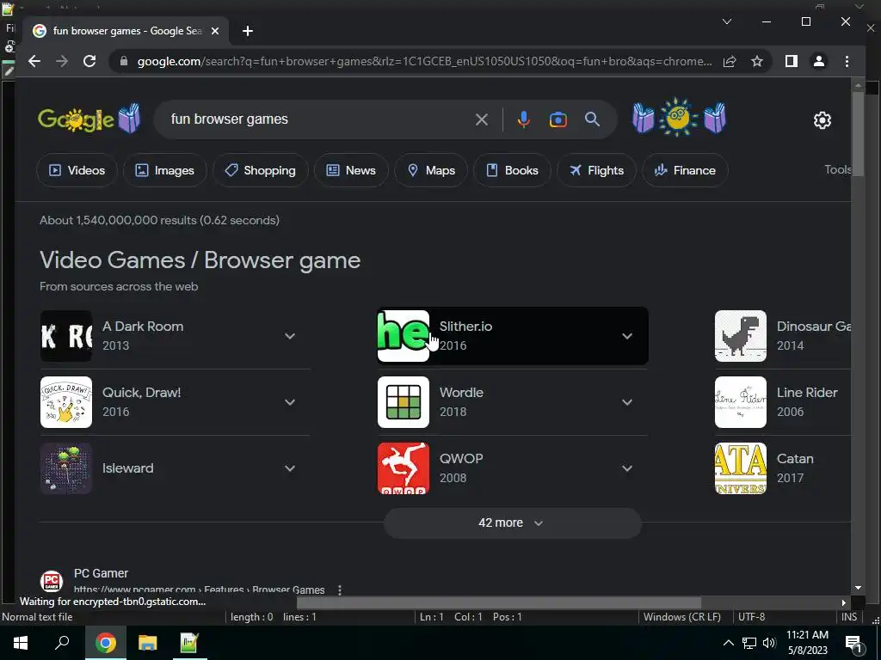Click the Dinosaur Game thumbnail
The width and height of the screenshot is (881, 660).
coord(741,336)
